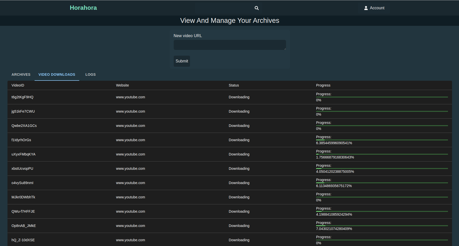The width and height of the screenshot is (459, 246).
Task: Select video ID Qwbe2XA1GCs
Action: coord(24,126)
